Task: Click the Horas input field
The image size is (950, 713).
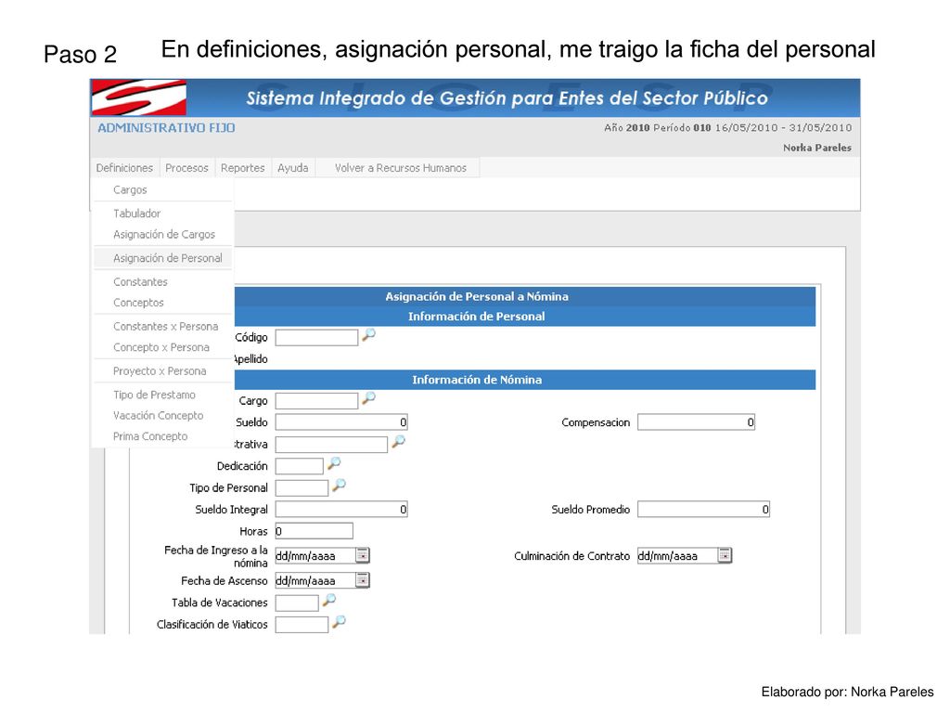Action: 314,531
